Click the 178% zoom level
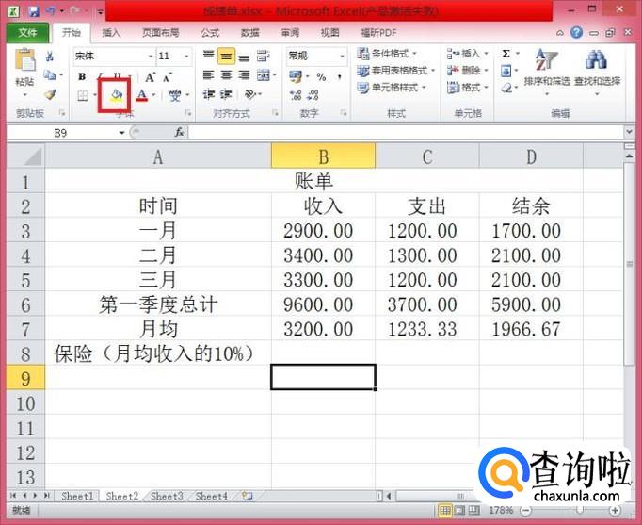 tap(501, 510)
